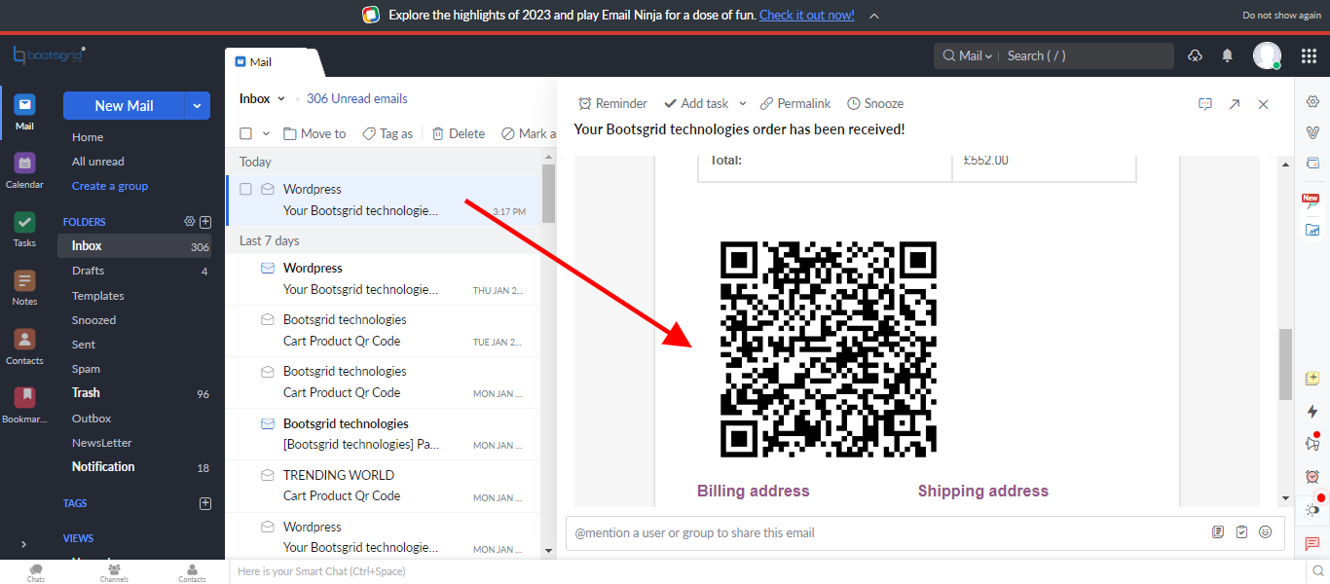Screen dimensions: 1330x584
Task: Open the apps grid launcher
Action: coord(1309,55)
